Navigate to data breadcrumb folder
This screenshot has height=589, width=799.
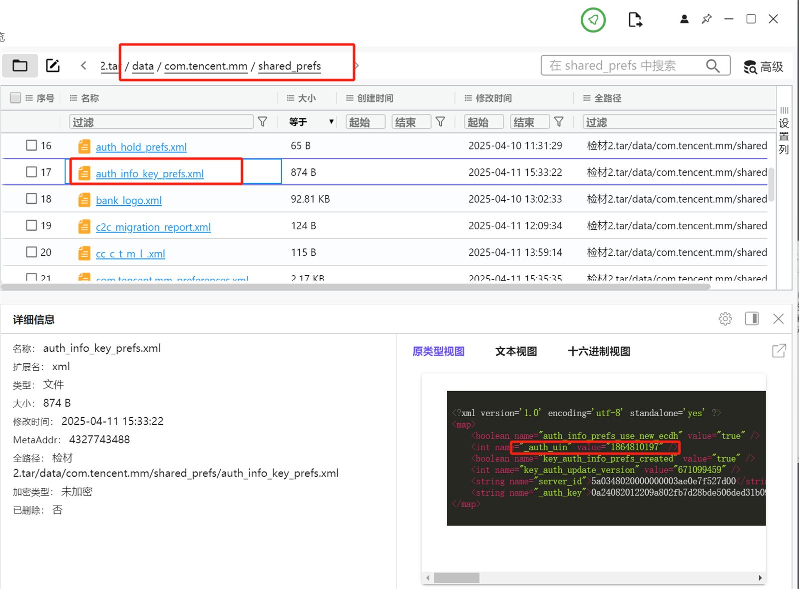[x=143, y=66]
